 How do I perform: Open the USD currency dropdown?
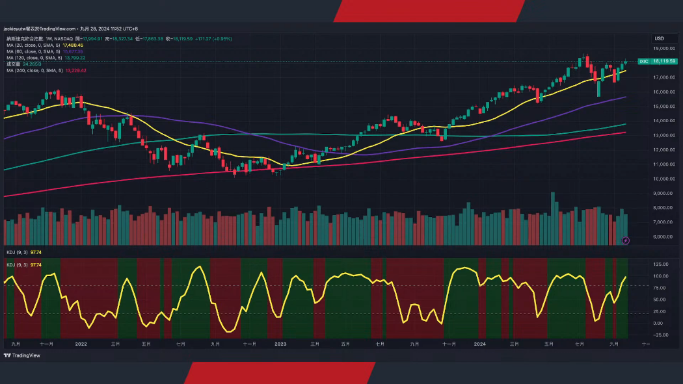[659, 38]
